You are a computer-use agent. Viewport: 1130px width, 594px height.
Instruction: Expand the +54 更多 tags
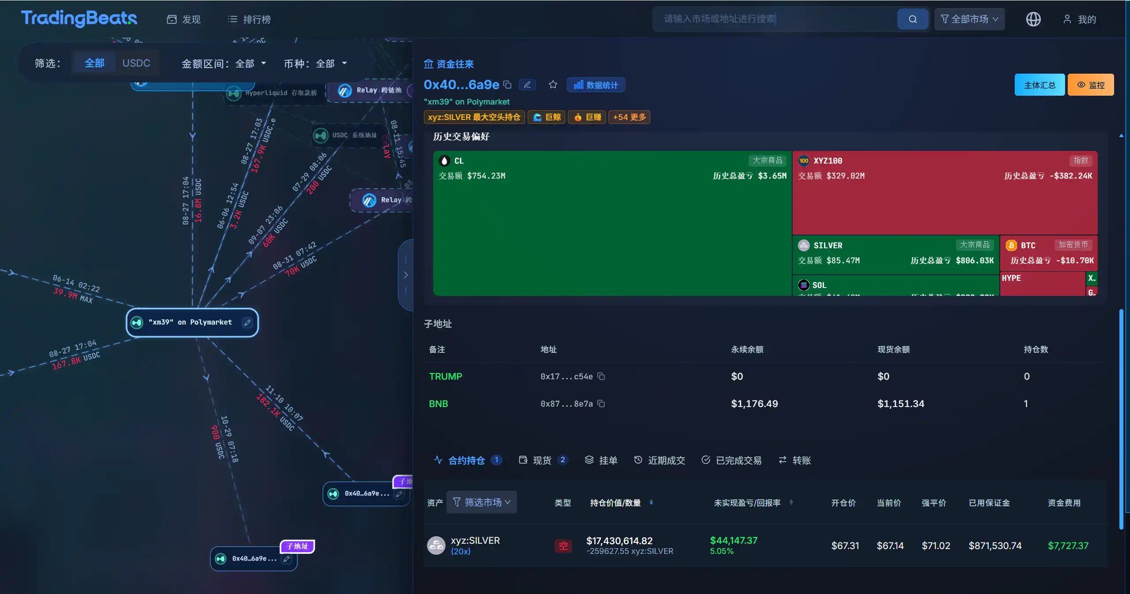[629, 117]
